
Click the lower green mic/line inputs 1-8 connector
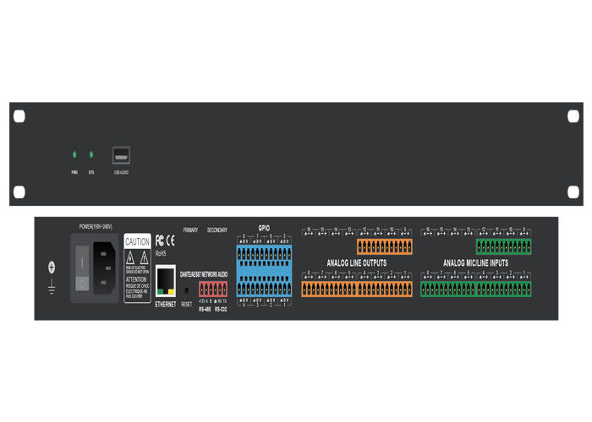(x=475, y=289)
